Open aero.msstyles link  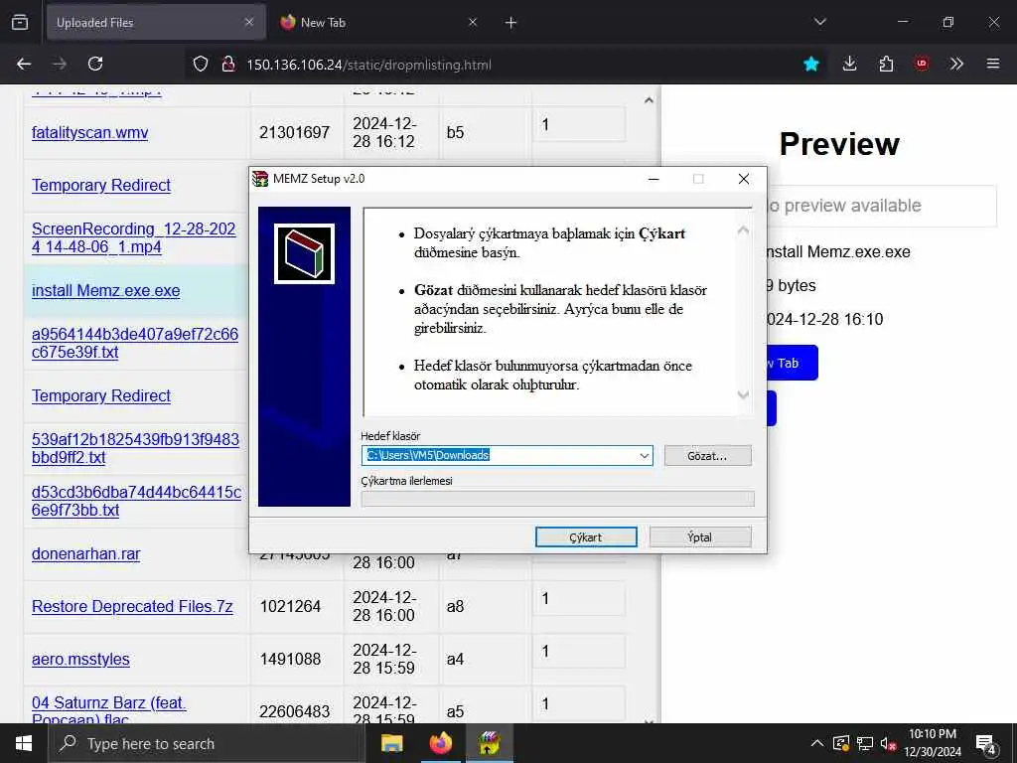coord(80,659)
